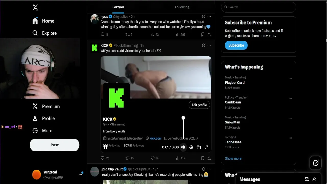Enter fullscreen on the KICK video

(x=206, y=147)
